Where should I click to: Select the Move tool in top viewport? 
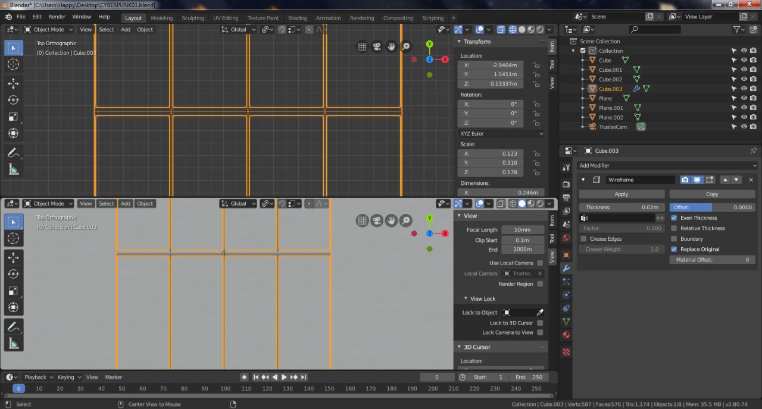tap(13, 83)
